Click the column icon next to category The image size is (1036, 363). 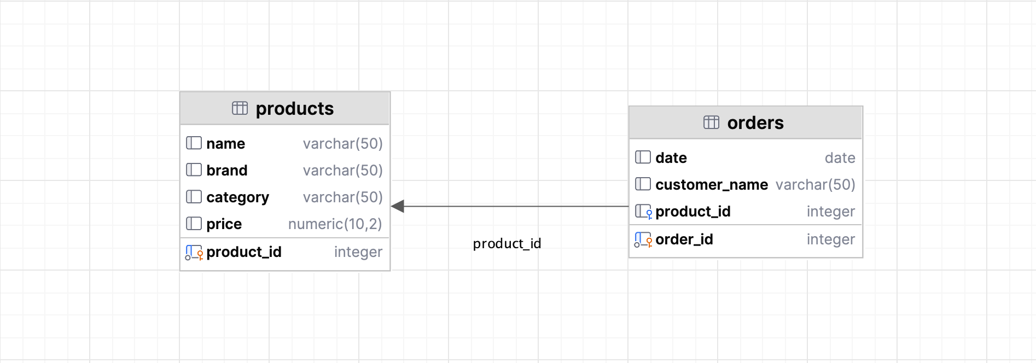[x=194, y=197]
